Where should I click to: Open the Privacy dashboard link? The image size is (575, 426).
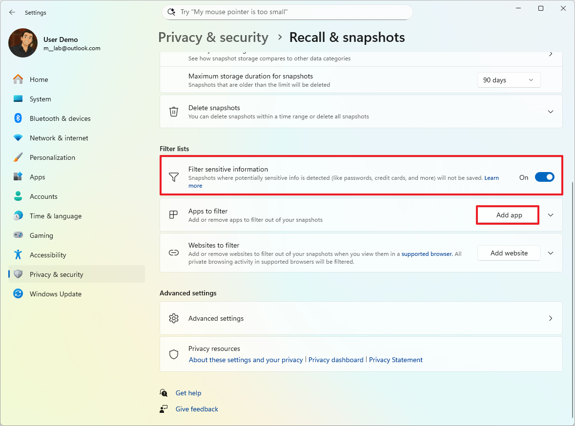(x=336, y=360)
